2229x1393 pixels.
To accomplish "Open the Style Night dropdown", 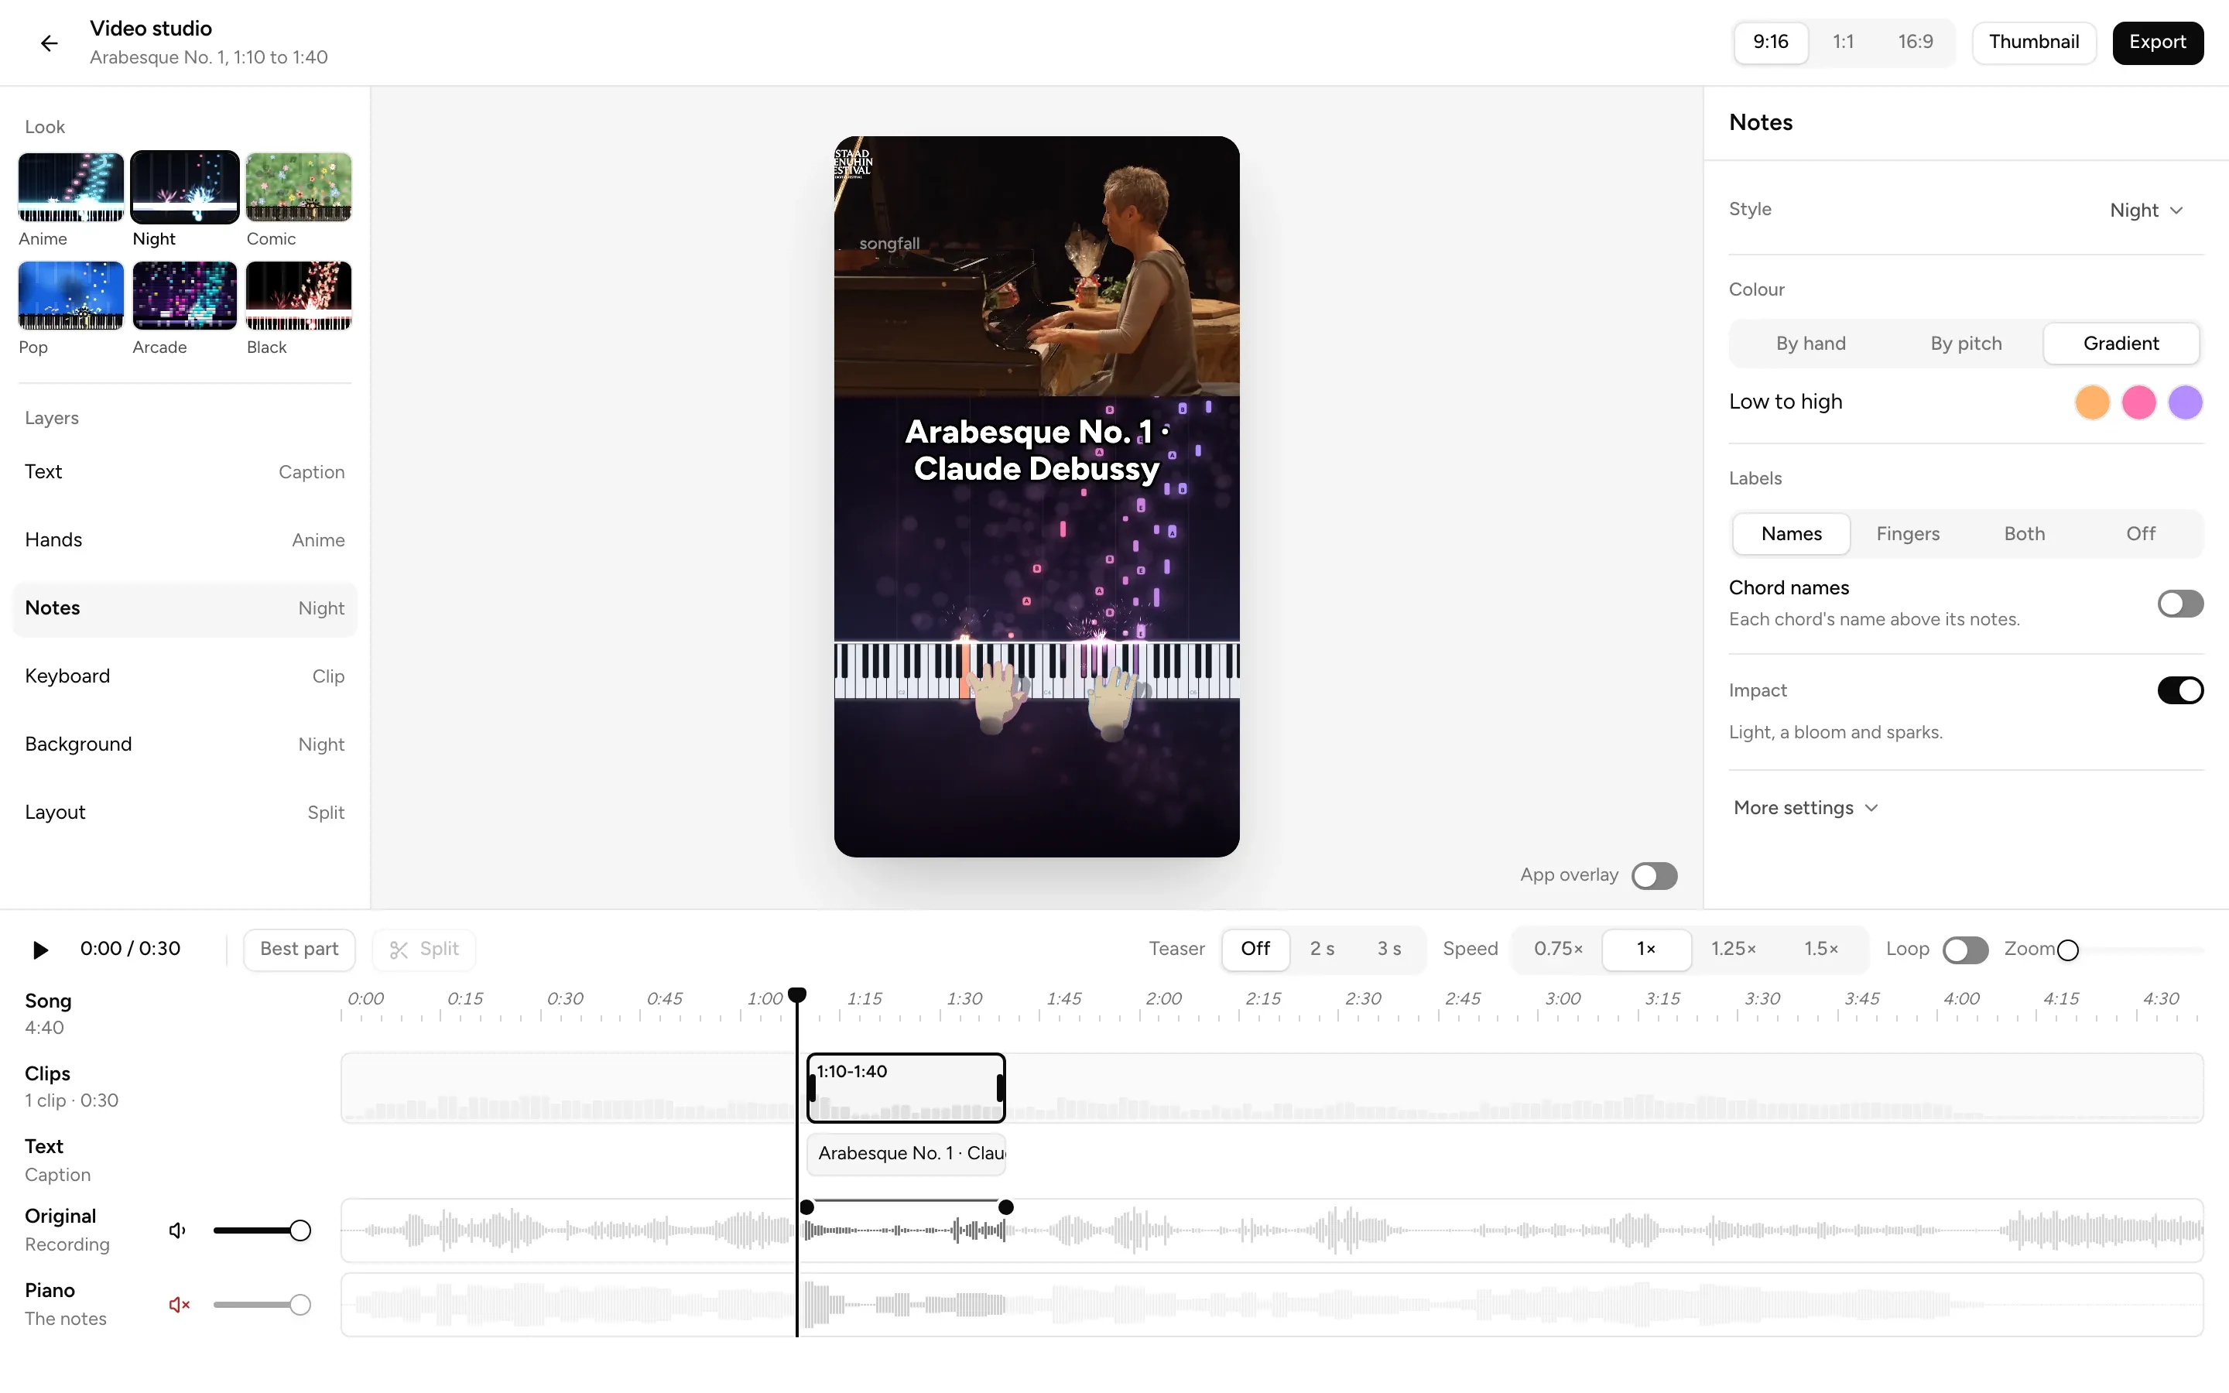I will [x=2146, y=211].
